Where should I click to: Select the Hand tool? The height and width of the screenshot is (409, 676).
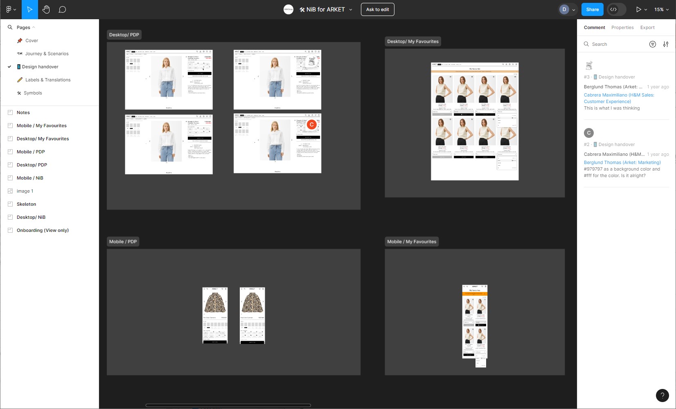point(46,9)
